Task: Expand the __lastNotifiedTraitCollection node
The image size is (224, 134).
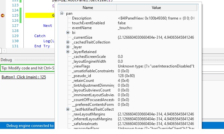Action: 68,109
